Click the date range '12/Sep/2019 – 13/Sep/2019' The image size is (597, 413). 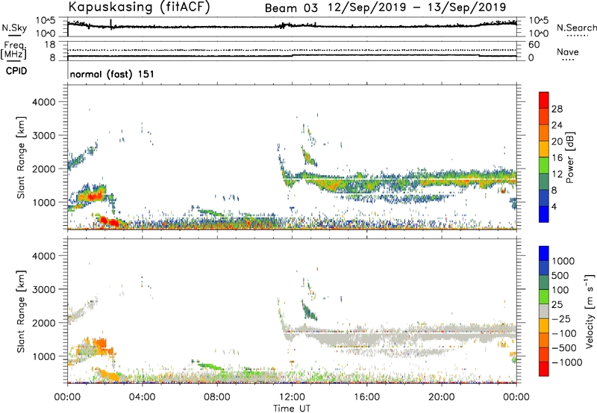click(x=417, y=7)
